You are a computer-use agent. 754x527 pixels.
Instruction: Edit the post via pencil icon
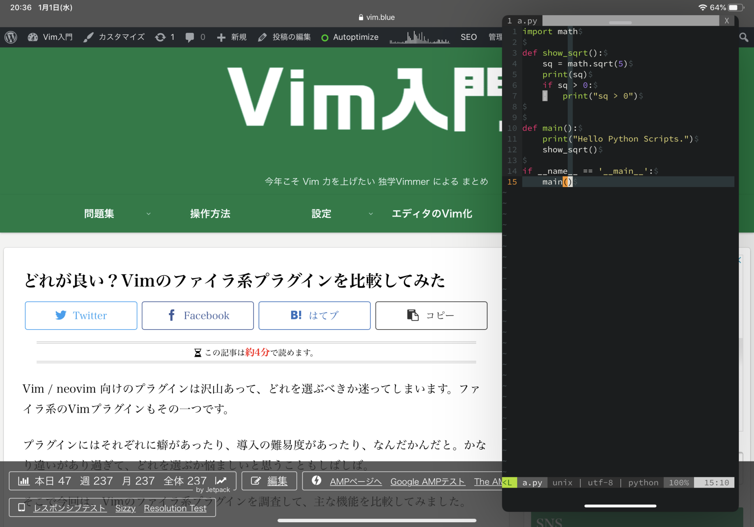(262, 37)
